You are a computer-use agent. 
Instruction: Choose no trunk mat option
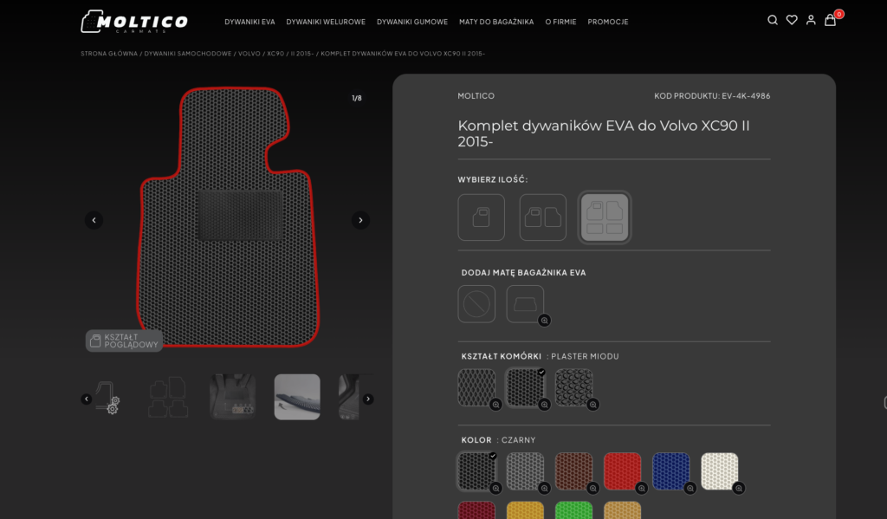[x=476, y=304]
